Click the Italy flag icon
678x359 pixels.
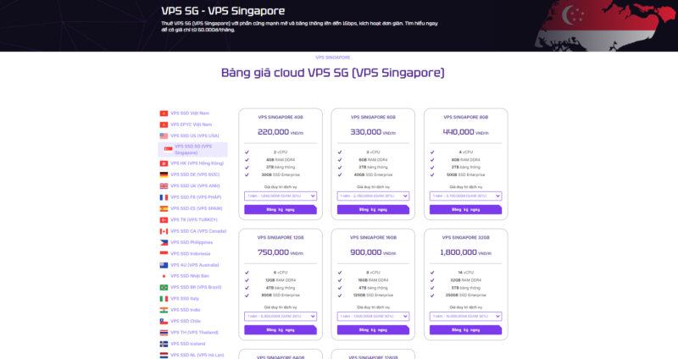pos(164,299)
